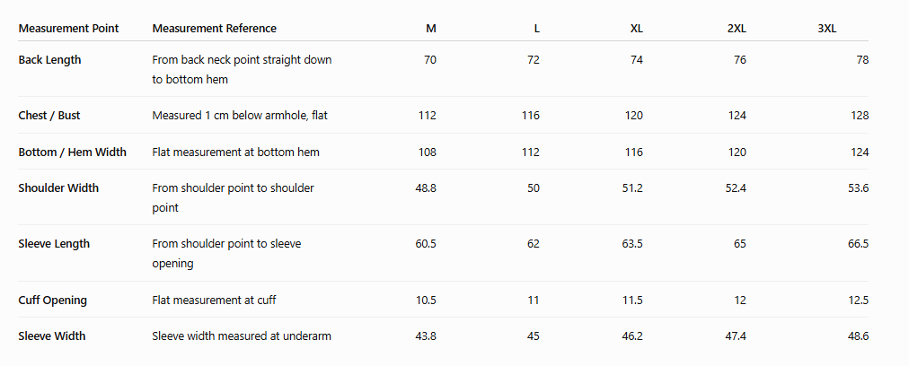Click the Shoulder Width row label
Screen dimensions: 909x366
pyautogui.click(x=58, y=188)
